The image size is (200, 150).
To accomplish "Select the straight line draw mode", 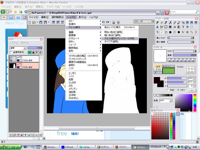I will (162, 32).
